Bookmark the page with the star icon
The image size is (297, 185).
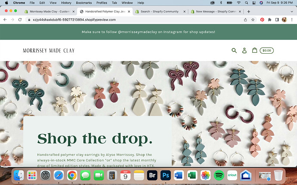(x=253, y=20)
